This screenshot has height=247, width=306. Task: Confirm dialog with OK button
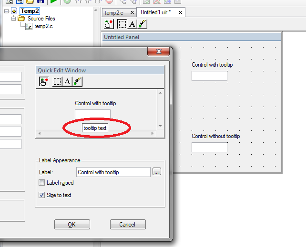click(72, 225)
